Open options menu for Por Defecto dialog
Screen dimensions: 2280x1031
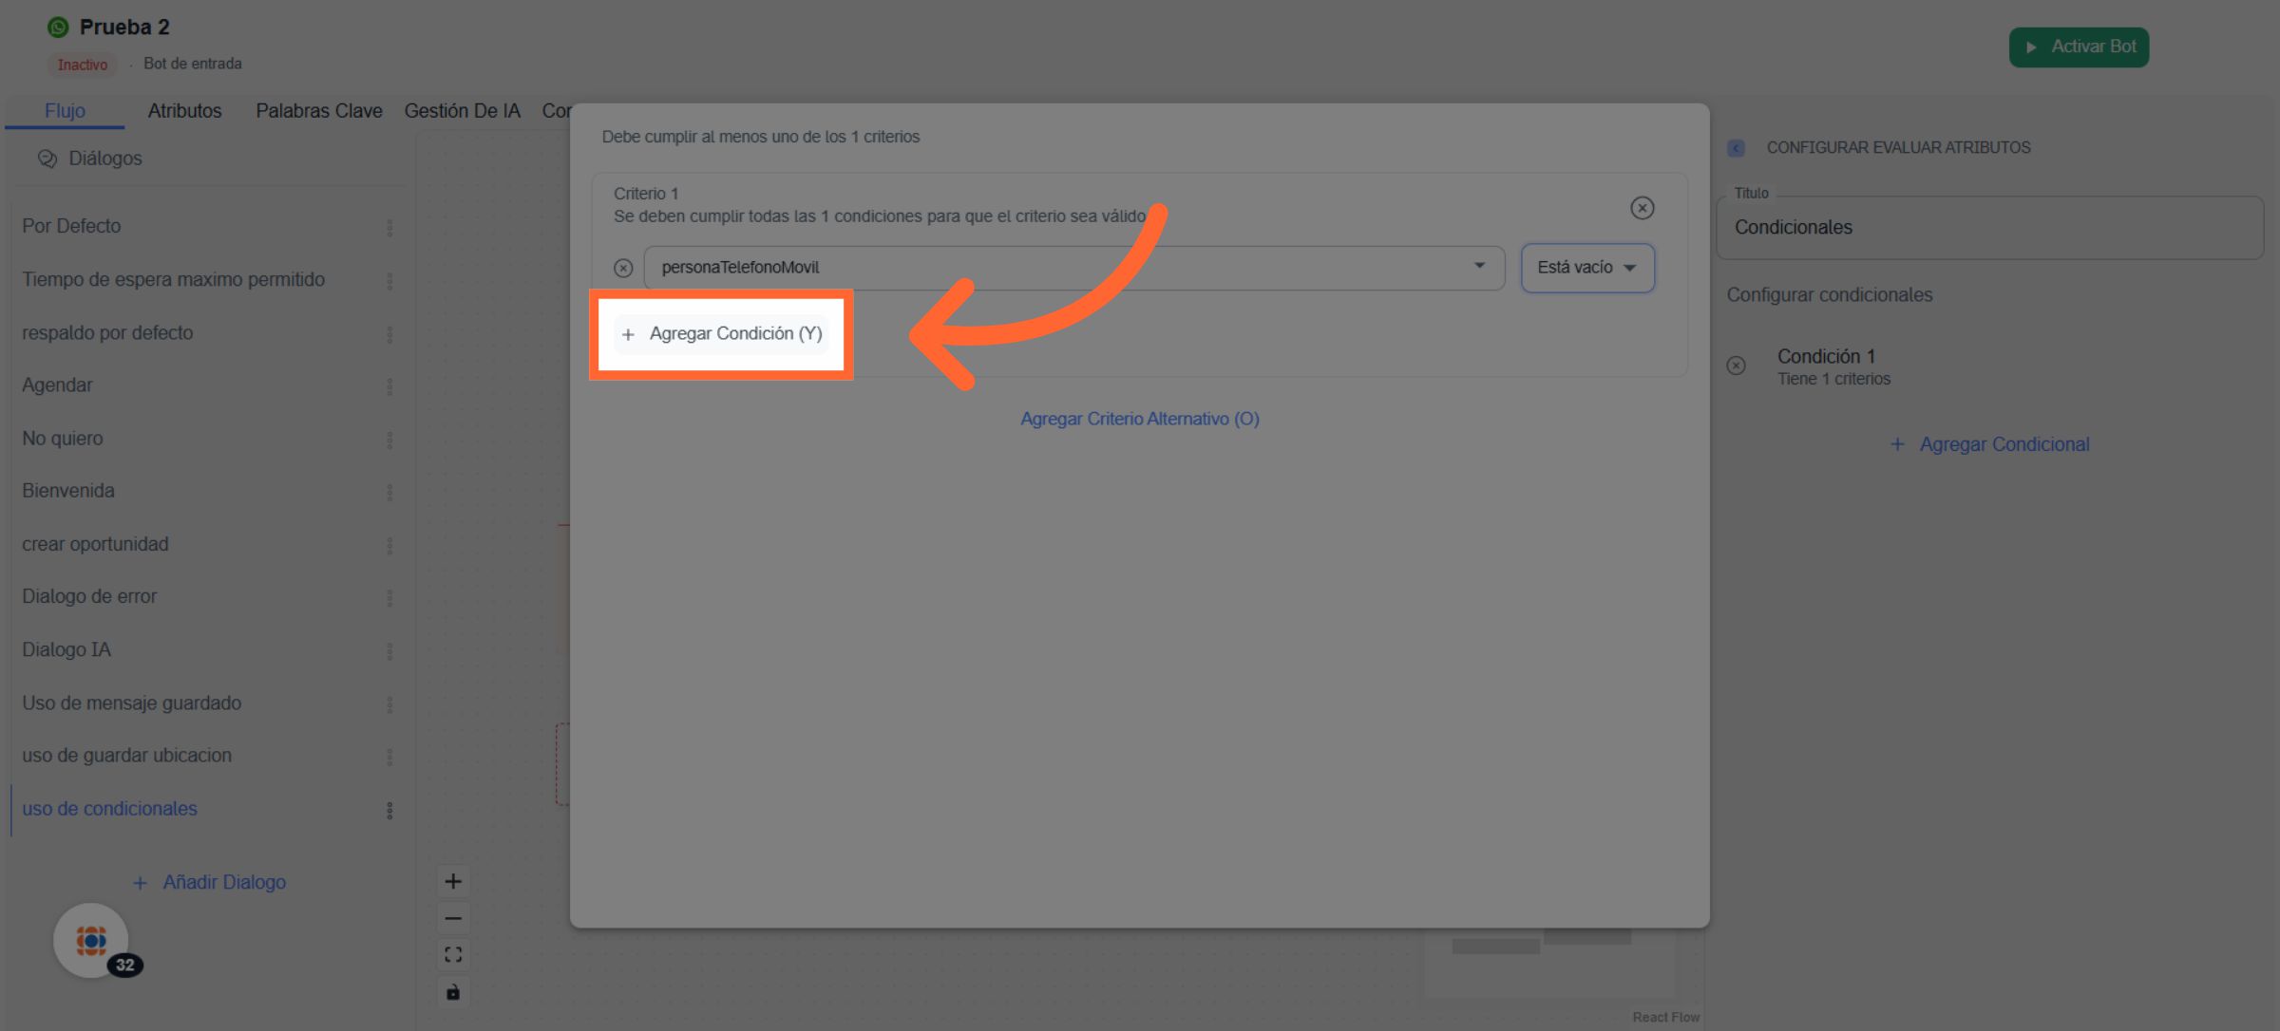389,228
